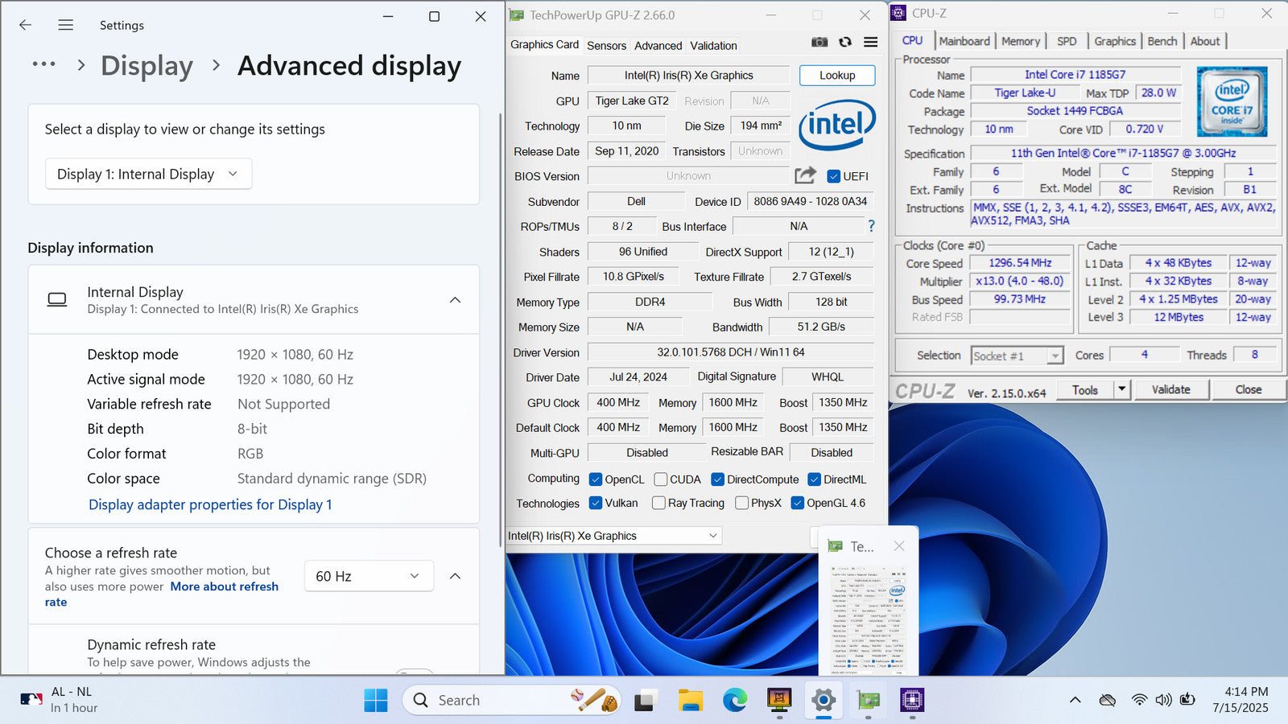Open Microsoft Edge from the taskbar
The width and height of the screenshot is (1288, 724).
coord(734,701)
